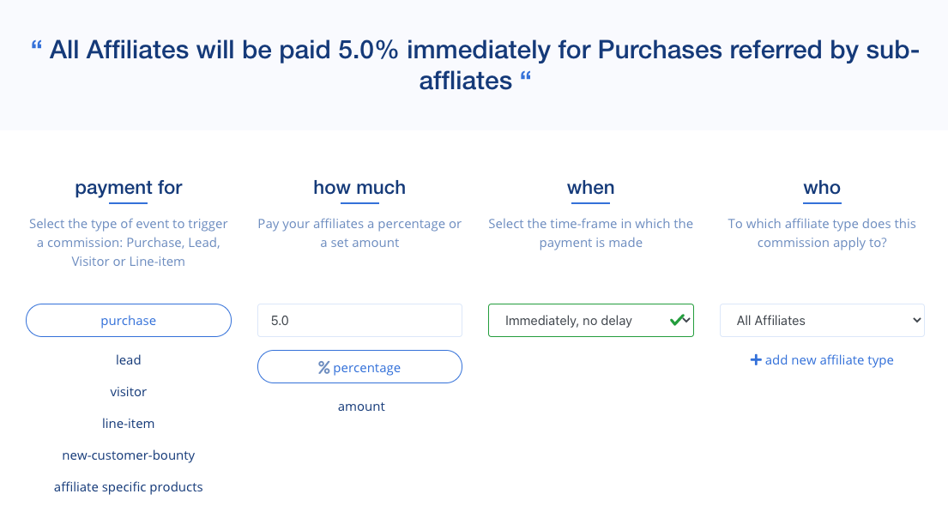948x518 pixels.
Task: Choose the visitor event type
Action: tap(128, 391)
